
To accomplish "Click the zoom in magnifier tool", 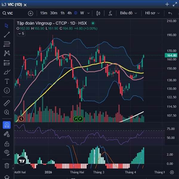I will pos(7,112).
